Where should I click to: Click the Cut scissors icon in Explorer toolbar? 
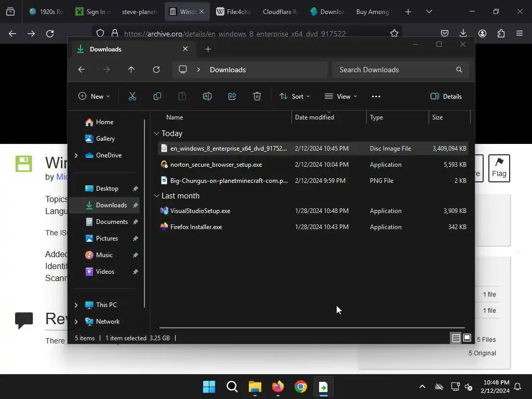[x=132, y=96]
